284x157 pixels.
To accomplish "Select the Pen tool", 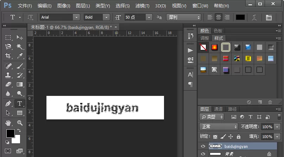I will 8,104.
